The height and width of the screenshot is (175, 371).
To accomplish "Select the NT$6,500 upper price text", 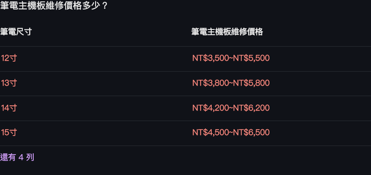I will tap(251, 132).
